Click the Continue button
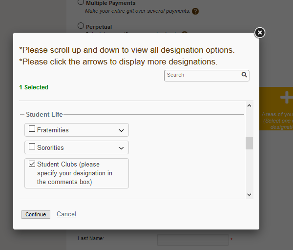This screenshot has width=293, height=250. pyautogui.click(x=36, y=214)
